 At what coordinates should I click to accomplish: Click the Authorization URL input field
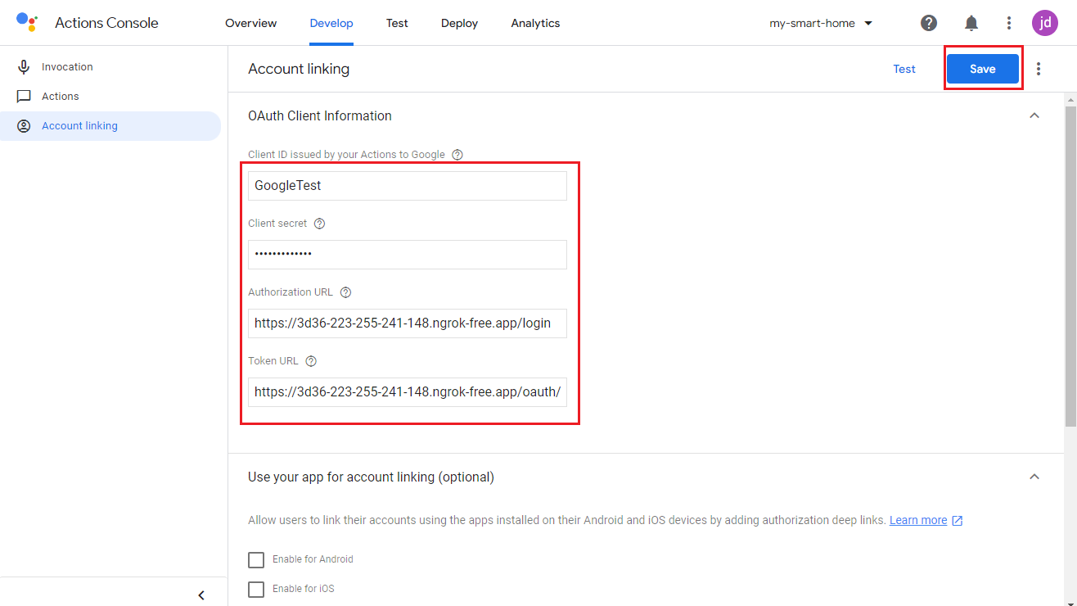(408, 323)
